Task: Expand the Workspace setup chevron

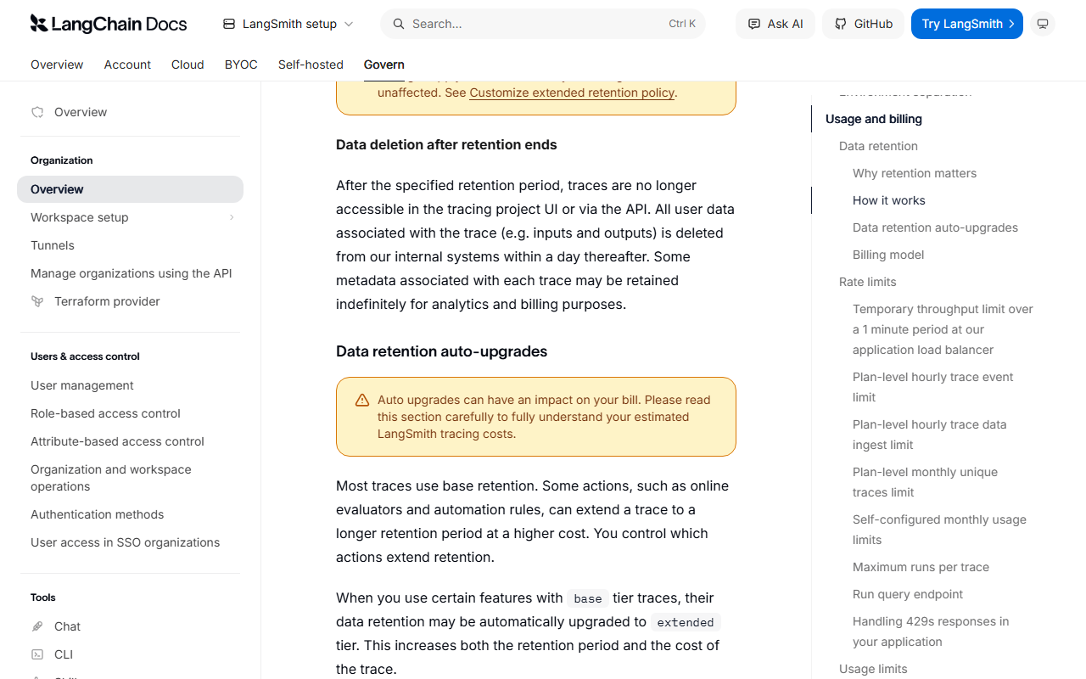Action: [232, 217]
